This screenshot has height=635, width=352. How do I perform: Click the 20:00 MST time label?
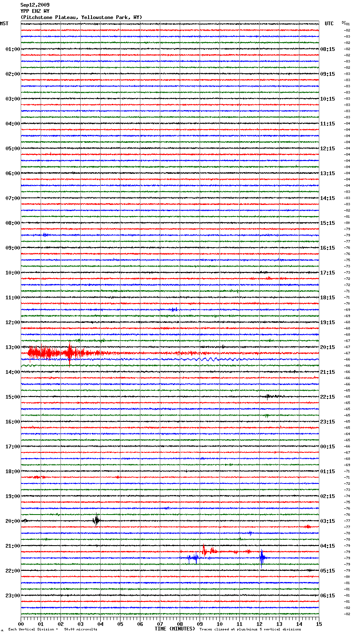12,521
